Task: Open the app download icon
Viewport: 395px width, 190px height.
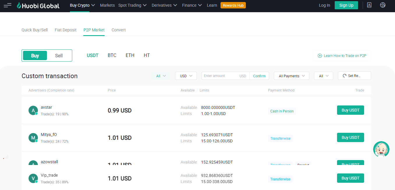Action: (369, 5)
